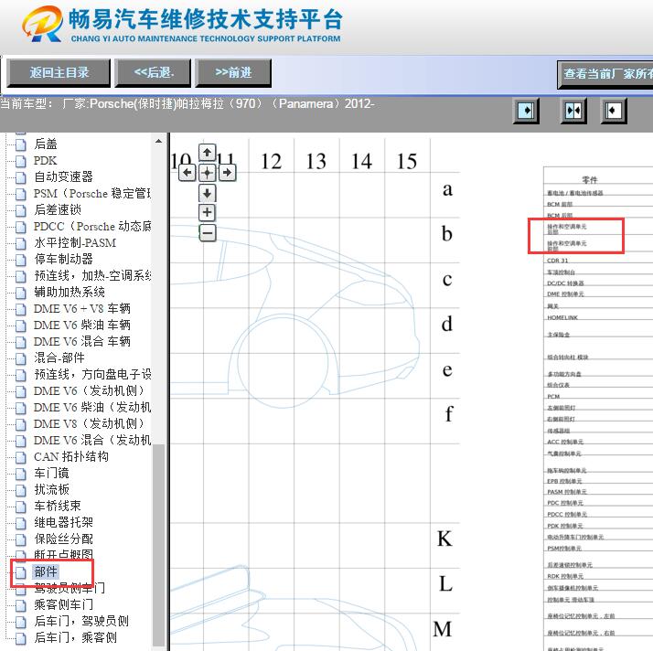653x651 pixels.
Task: Select the highlighted 部件 tree item
Action: (x=46, y=572)
